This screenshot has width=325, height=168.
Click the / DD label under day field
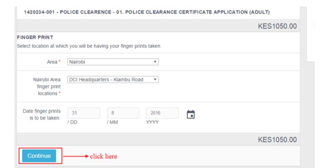(73, 122)
